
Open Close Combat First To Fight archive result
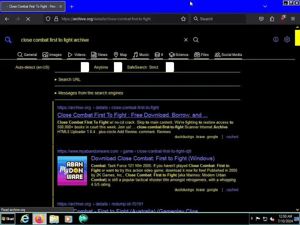[132, 115]
